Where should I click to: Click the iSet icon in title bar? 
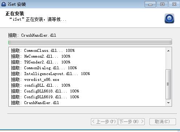4,4
